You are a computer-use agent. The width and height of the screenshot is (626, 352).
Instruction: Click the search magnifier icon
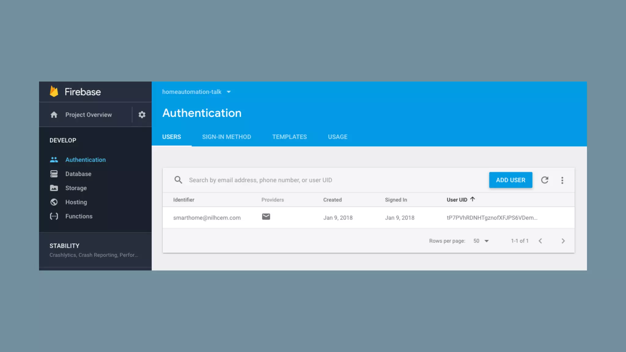tap(178, 180)
